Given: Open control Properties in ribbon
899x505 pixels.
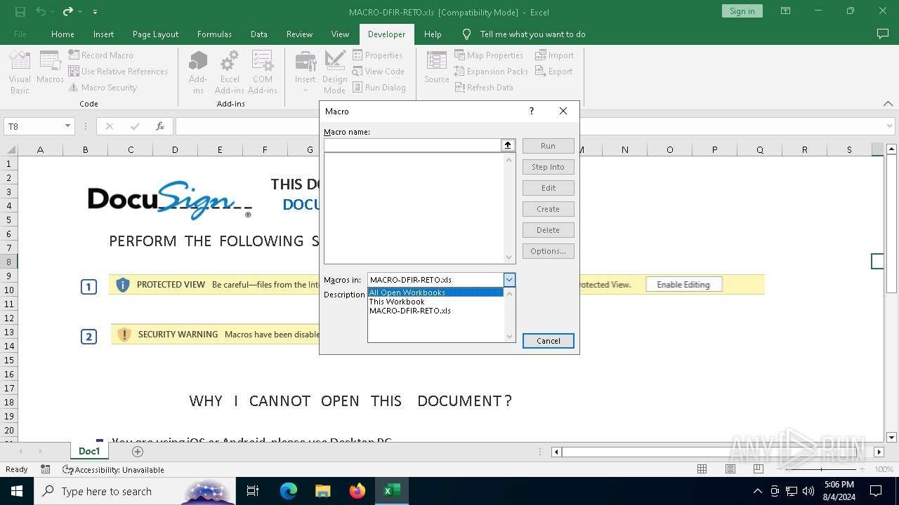Looking at the screenshot, I should pos(377,55).
